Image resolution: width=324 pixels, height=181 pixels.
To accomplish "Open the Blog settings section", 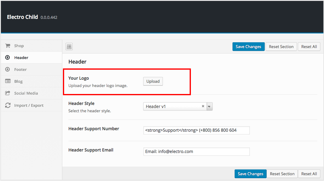I will tap(31, 81).
